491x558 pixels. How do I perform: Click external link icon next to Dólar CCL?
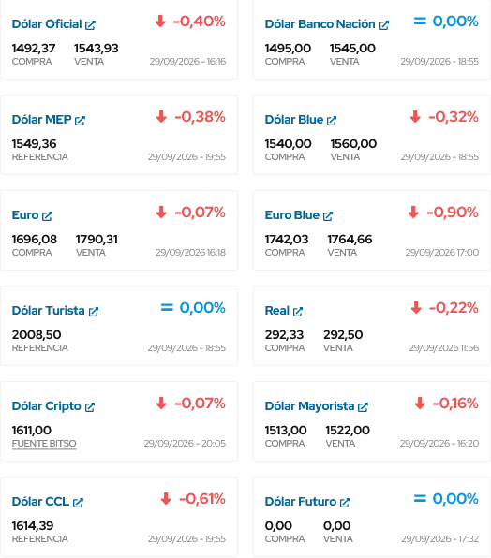tap(78, 502)
